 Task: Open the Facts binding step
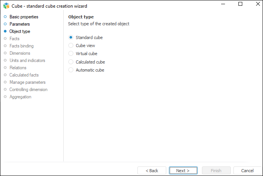pyautogui.click(x=22, y=46)
